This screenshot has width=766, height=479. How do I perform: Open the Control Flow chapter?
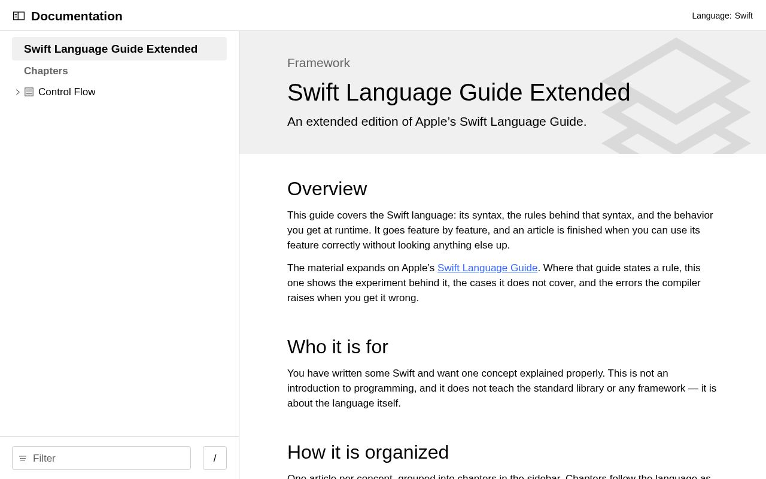[x=66, y=92]
